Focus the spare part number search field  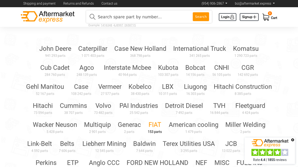(x=143, y=17)
